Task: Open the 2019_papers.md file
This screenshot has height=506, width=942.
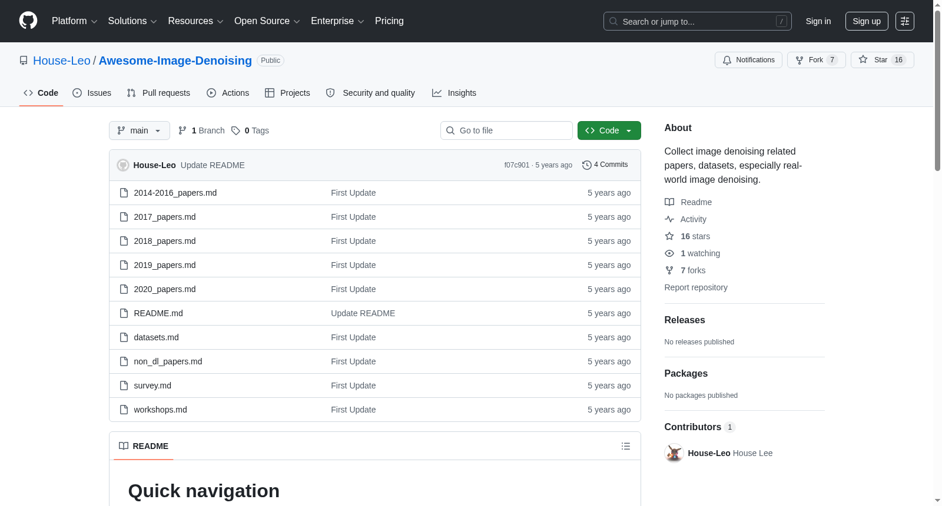Action: [x=165, y=265]
